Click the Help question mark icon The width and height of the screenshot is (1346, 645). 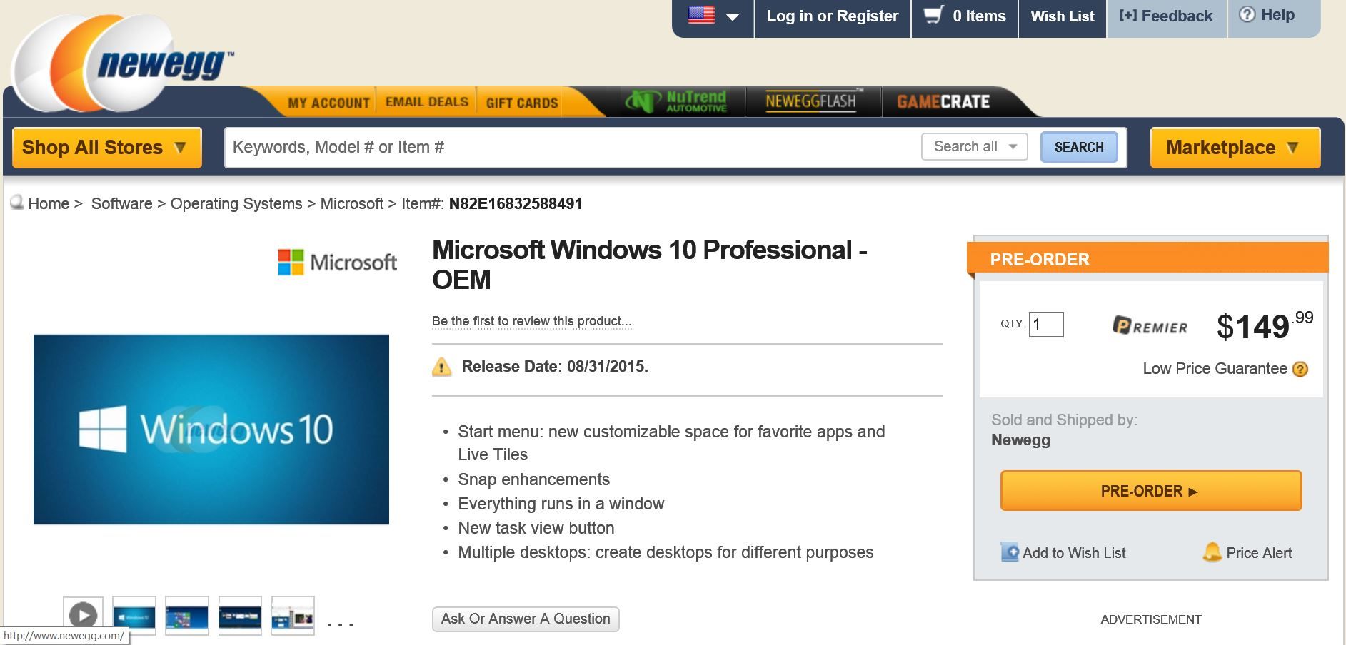pos(1247,15)
